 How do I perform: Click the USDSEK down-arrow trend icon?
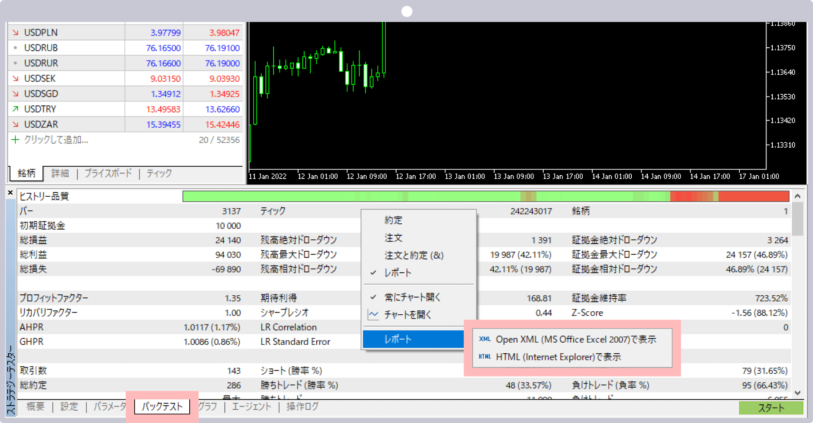click(x=16, y=78)
